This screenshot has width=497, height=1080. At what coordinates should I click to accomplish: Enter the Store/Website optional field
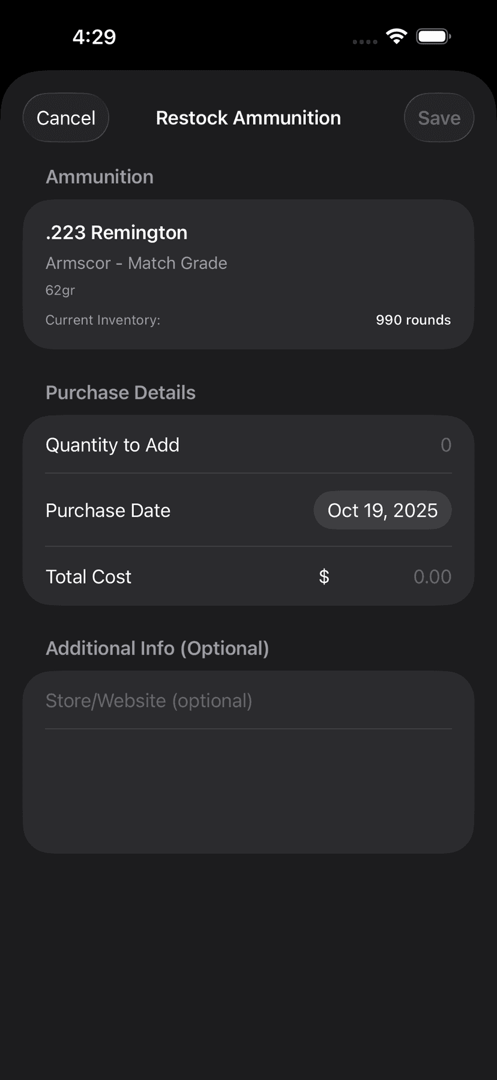click(248, 701)
